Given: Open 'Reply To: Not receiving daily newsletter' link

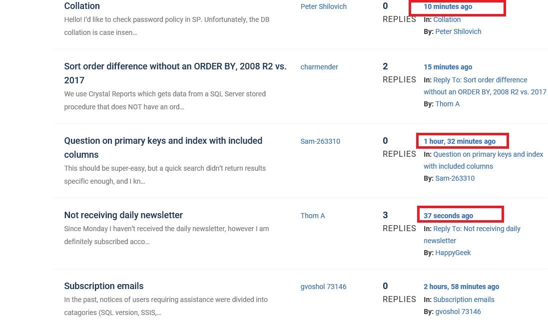Looking at the screenshot, I should tap(477, 229).
